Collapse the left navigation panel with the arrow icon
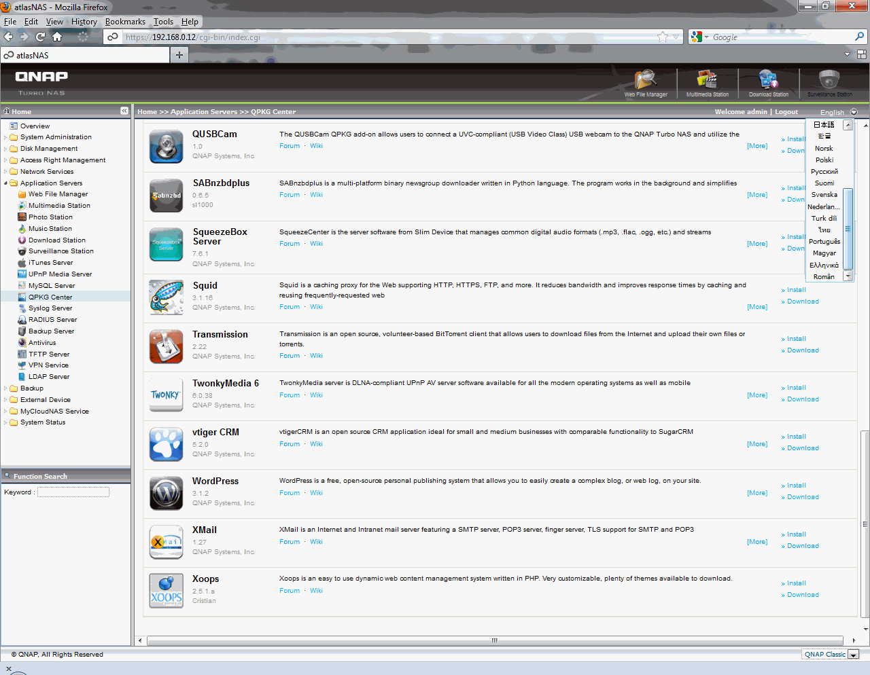The width and height of the screenshot is (870, 675). 124,111
